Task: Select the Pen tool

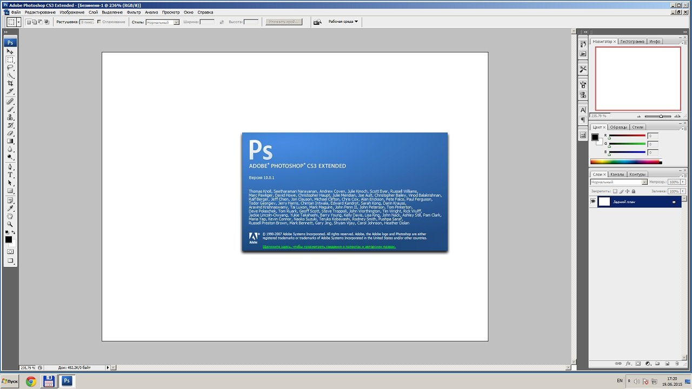Action: point(10,167)
